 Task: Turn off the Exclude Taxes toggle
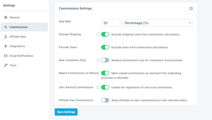pyautogui.click(x=105, y=47)
